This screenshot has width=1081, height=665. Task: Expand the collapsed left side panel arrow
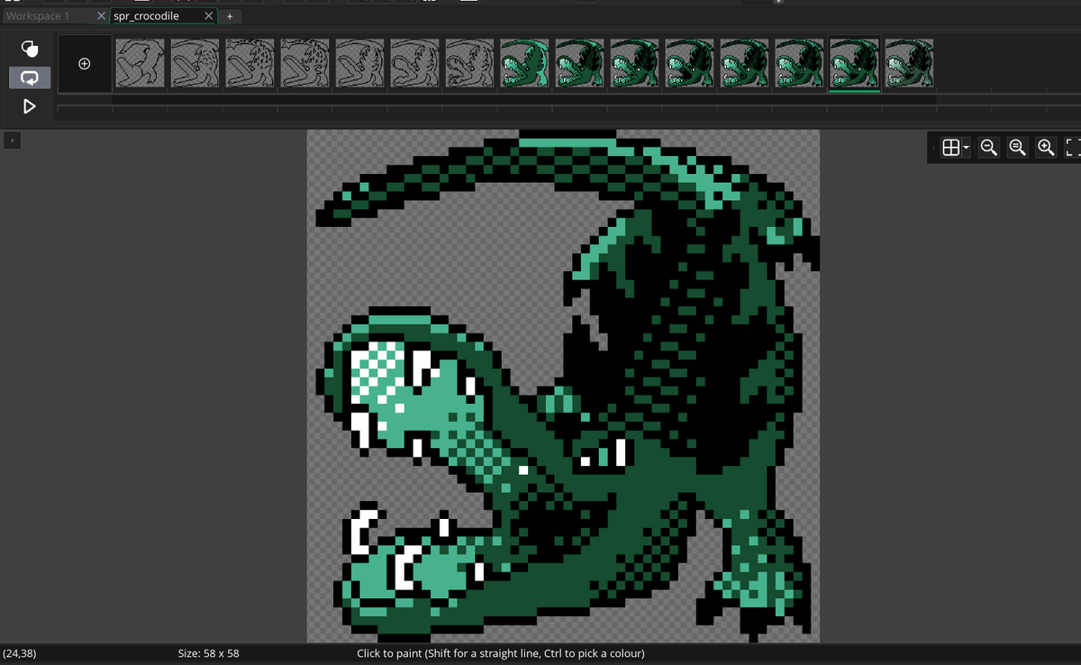click(11, 141)
